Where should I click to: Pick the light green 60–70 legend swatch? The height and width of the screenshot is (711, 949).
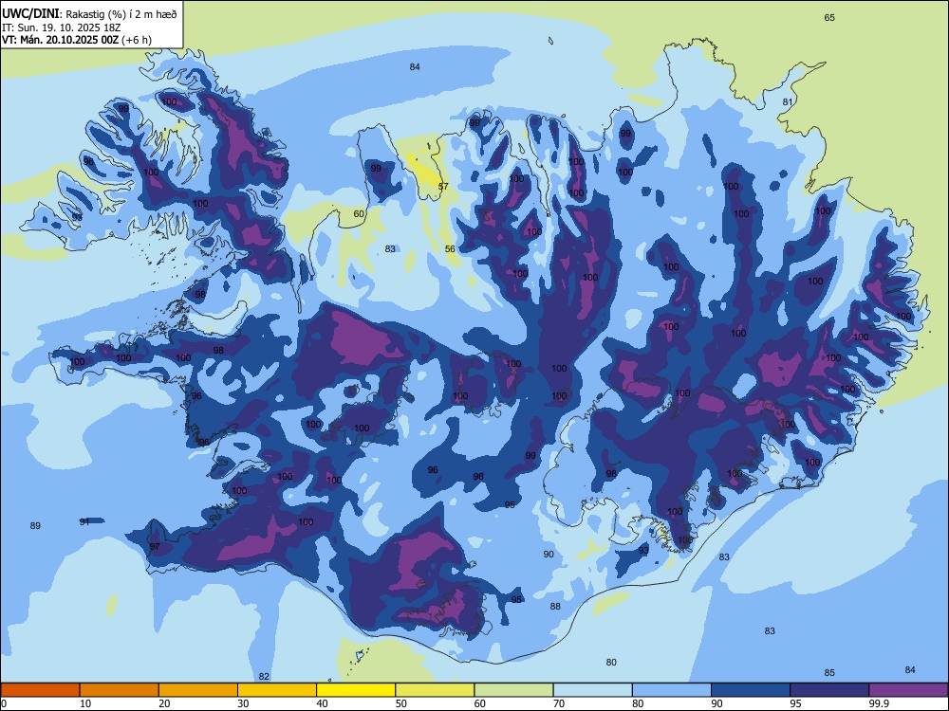pos(513,690)
